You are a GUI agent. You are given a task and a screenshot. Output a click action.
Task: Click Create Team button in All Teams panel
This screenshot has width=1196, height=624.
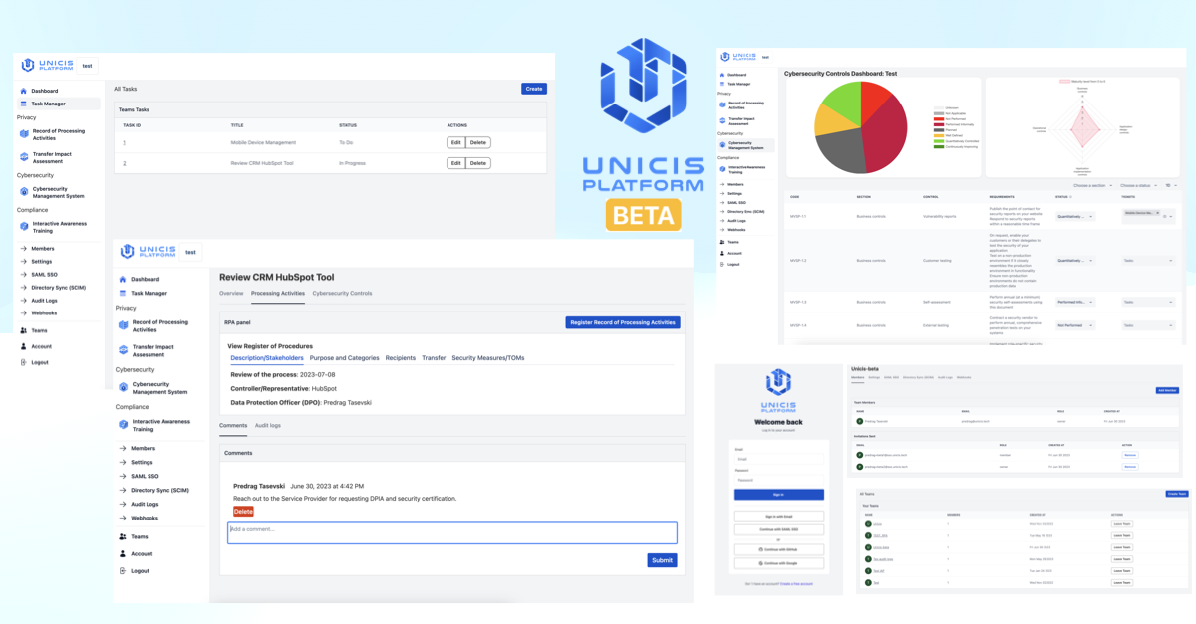pos(1177,494)
